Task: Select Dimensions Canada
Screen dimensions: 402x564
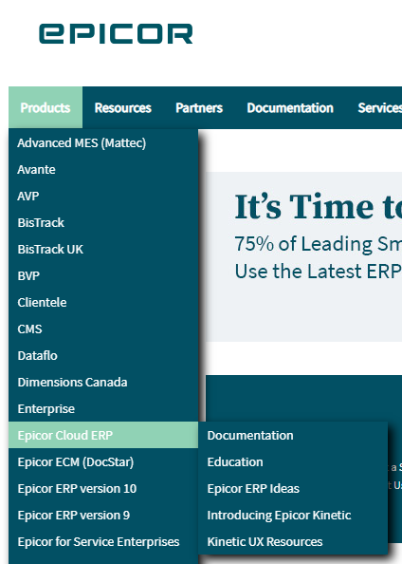Action: coord(103,383)
